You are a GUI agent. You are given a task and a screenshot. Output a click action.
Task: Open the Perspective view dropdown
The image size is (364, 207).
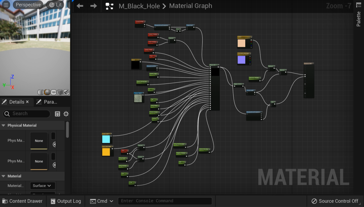pos(28,5)
